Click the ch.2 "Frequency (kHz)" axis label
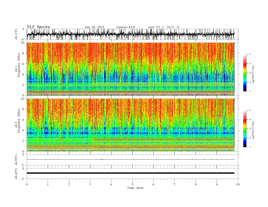 click(x=19, y=120)
